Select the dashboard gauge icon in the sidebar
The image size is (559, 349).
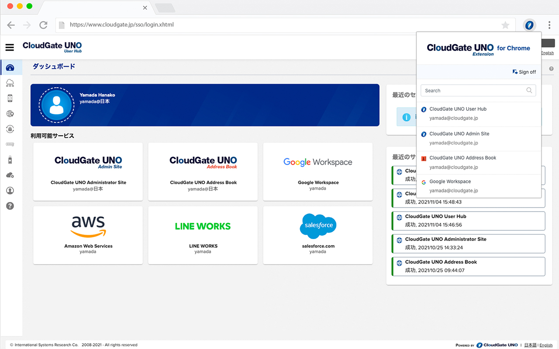pyautogui.click(x=10, y=67)
